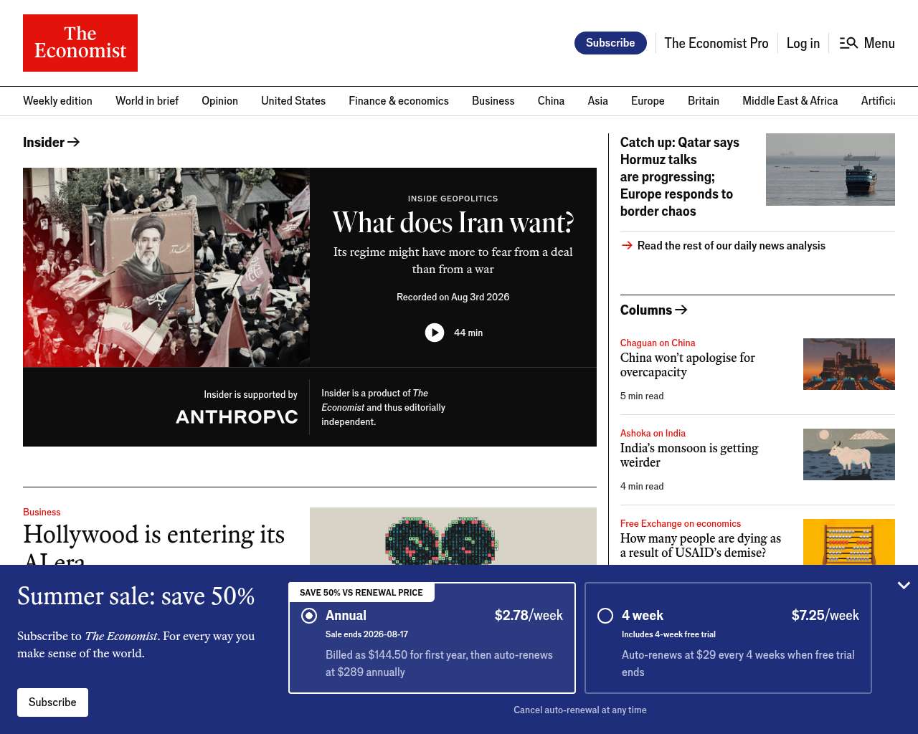
Task: Go to the China section
Action: (x=551, y=101)
